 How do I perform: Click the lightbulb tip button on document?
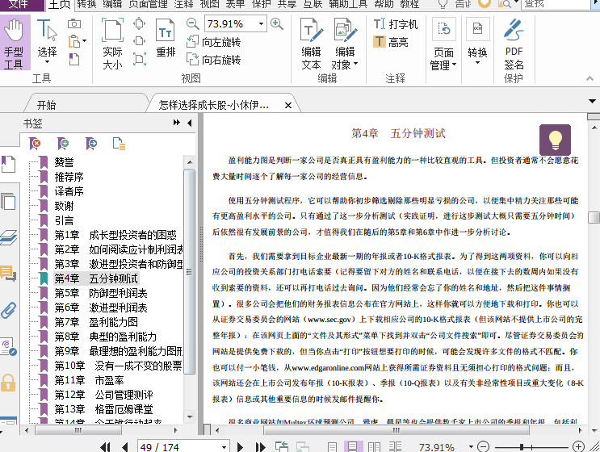(x=555, y=140)
